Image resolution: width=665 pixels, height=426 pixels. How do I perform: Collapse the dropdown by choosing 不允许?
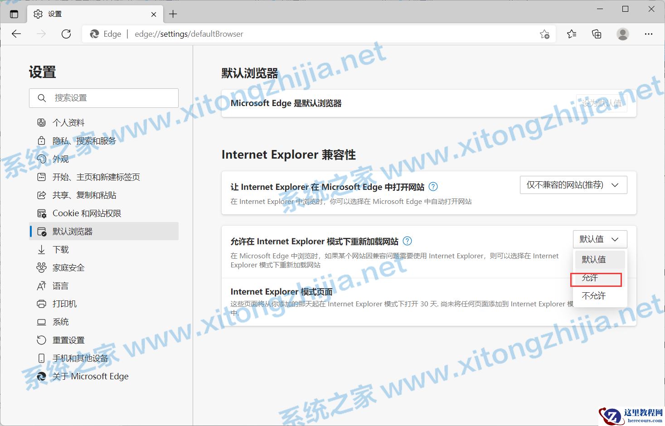594,295
